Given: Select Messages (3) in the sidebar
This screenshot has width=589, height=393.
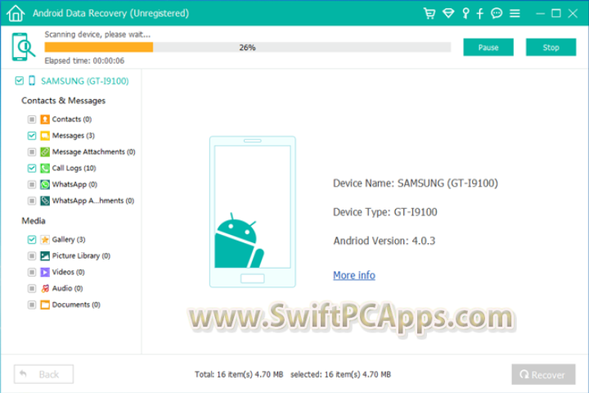Looking at the screenshot, I should click(x=74, y=135).
